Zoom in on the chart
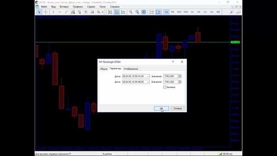This screenshot has height=156, width=277. coord(131,12)
